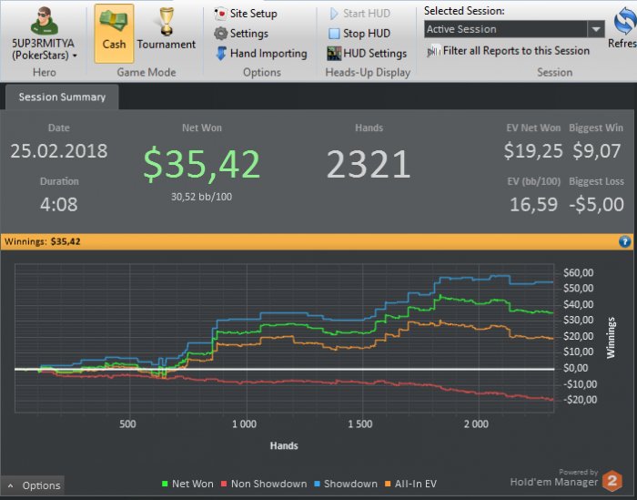Click the date 25.02.2018
The height and width of the screenshot is (500, 637).
coord(59,151)
